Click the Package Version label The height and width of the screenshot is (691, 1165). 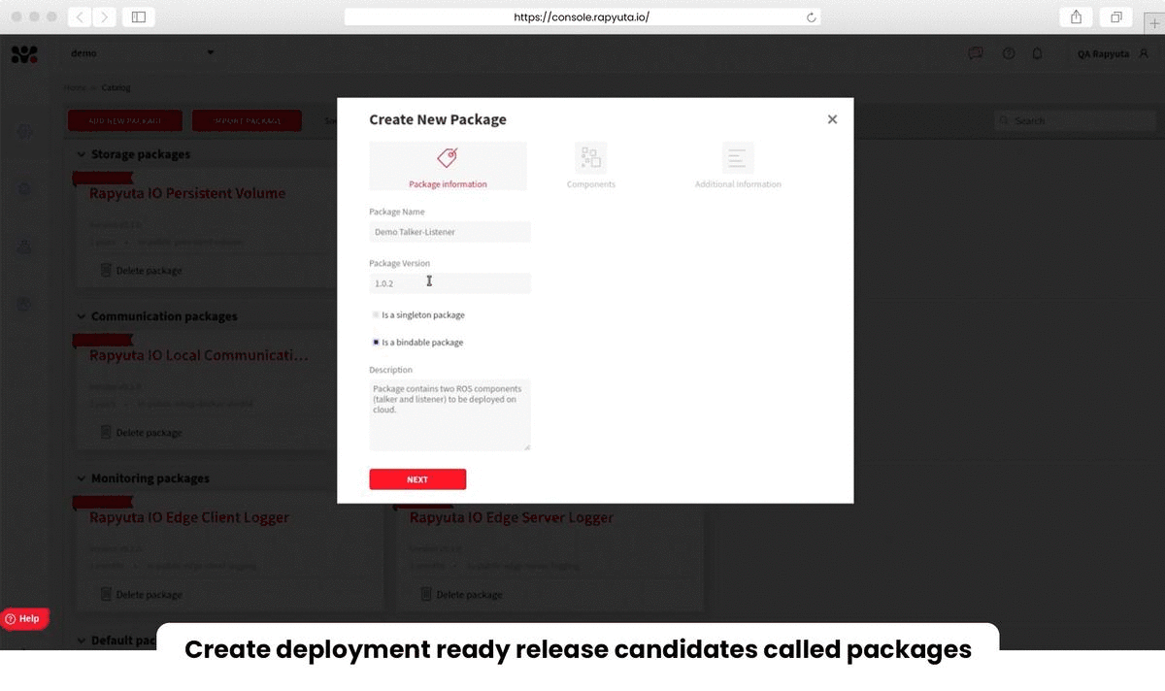(x=399, y=263)
